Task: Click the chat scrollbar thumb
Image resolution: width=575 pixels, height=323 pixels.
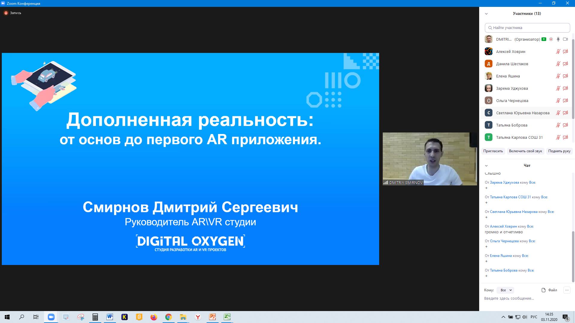Action: point(573,257)
